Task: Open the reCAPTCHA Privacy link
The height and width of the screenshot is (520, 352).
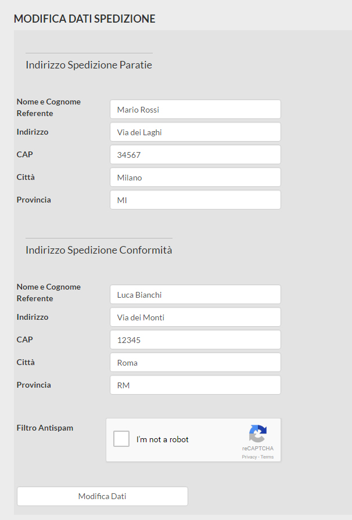Action: [250, 457]
